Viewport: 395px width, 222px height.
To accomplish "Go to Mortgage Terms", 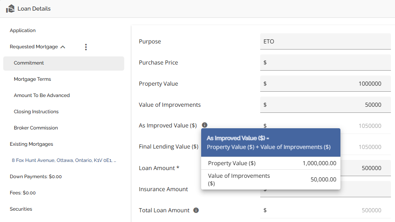I will (33, 79).
